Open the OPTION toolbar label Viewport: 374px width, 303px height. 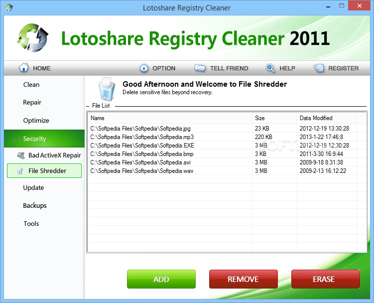point(164,68)
